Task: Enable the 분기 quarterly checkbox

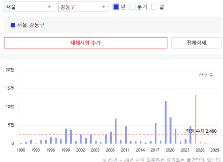Action: pos(132,7)
